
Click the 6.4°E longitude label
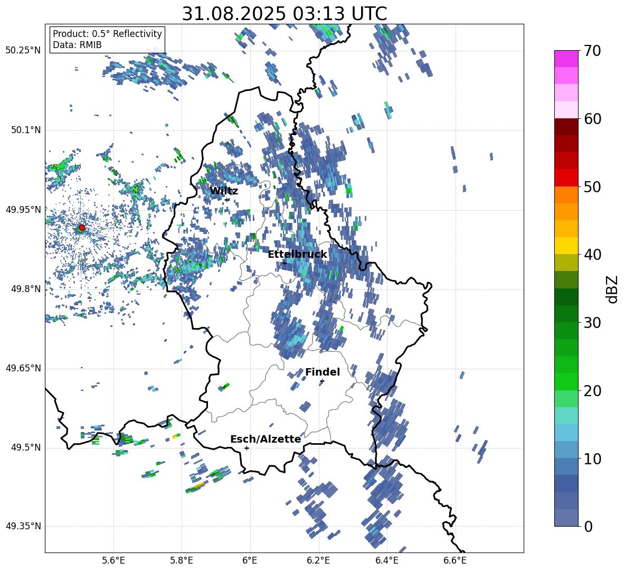[x=386, y=560]
